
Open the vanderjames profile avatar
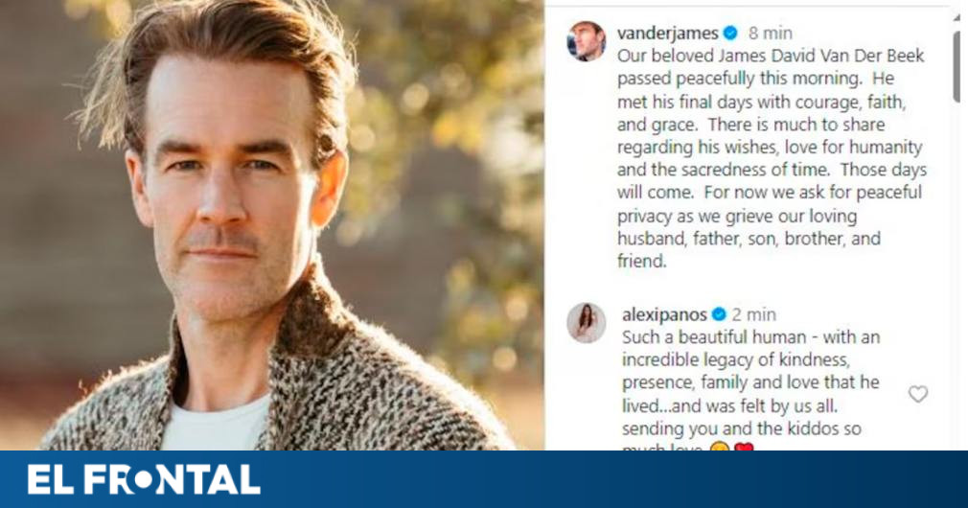[x=586, y=41]
